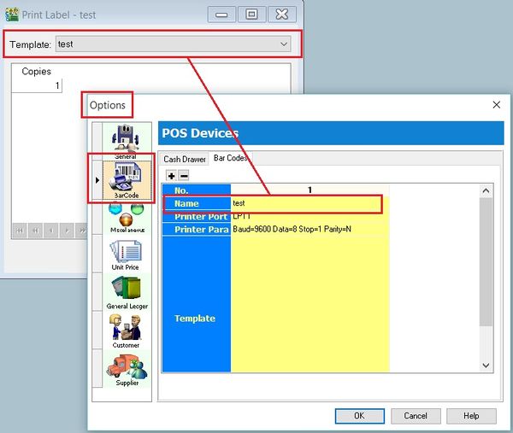Select the Bar Codes tab
The width and height of the screenshot is (513, 433).
(x=231, y=158)
